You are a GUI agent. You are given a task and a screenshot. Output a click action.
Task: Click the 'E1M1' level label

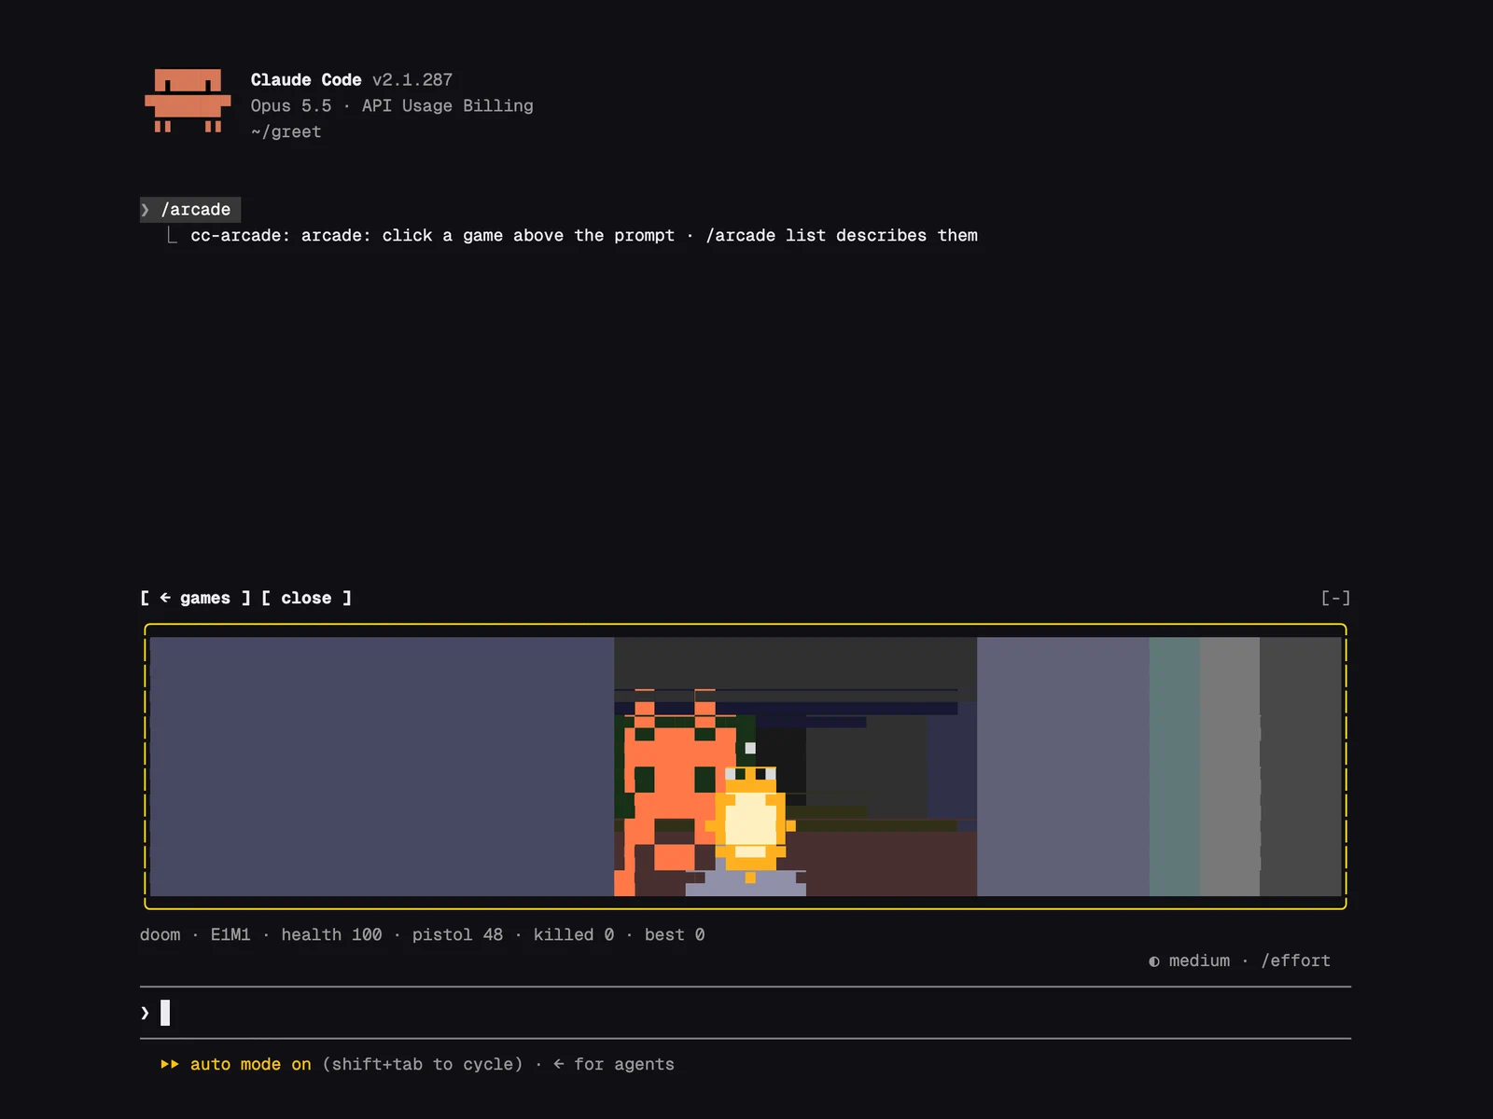tap(230, 934)
